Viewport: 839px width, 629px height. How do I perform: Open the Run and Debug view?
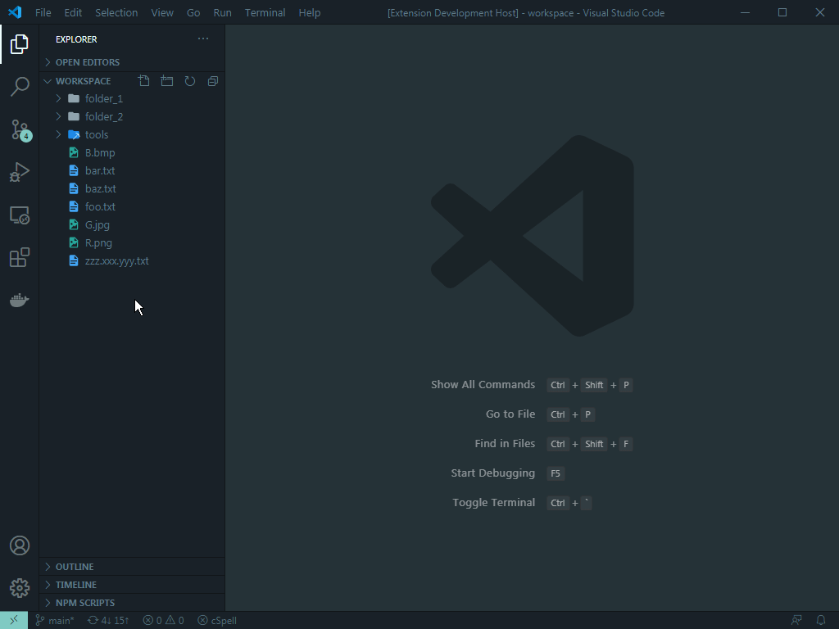20,172
